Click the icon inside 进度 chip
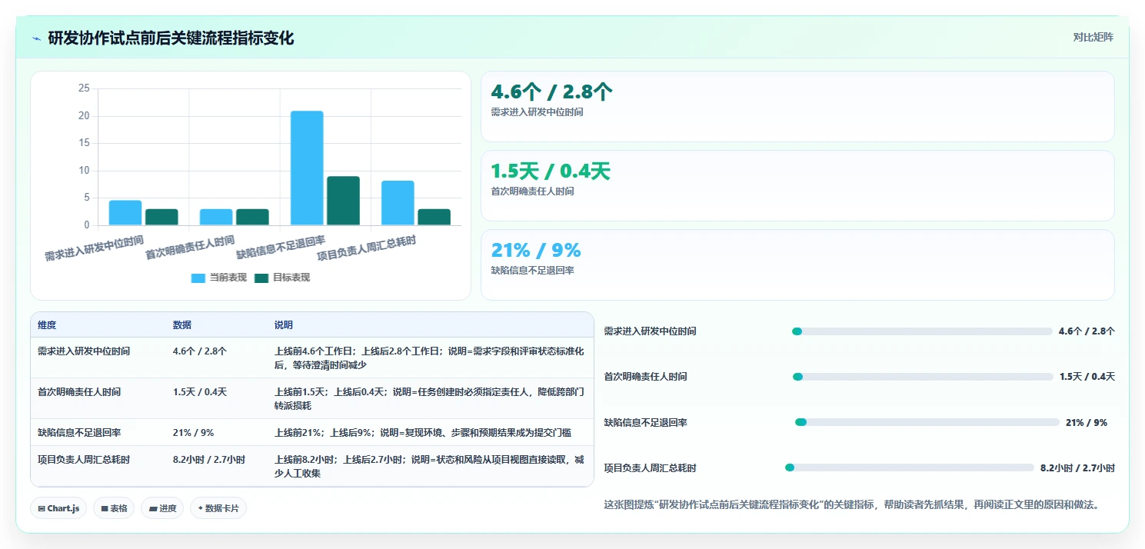Screen dimensions: 1145x549 coord(152,509)
